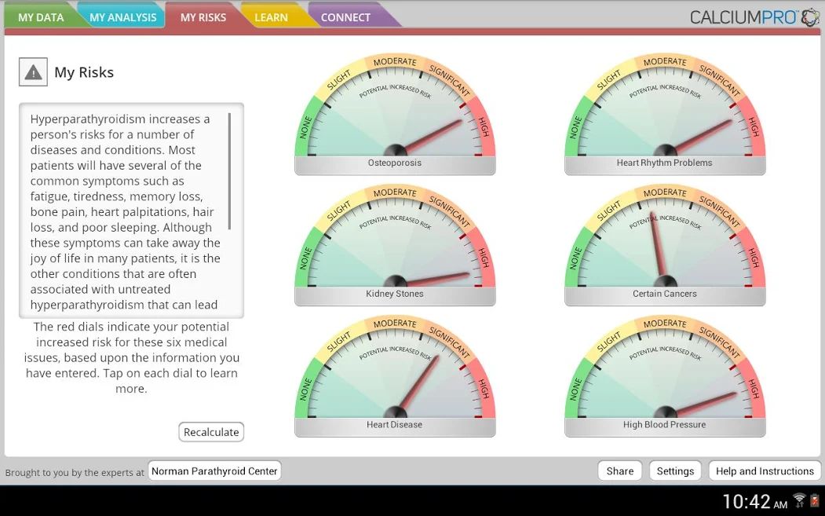Tap the Heart Disease risk dial
Image resolution: width=825 pixels, height=516 pixels.
point(395,380)
